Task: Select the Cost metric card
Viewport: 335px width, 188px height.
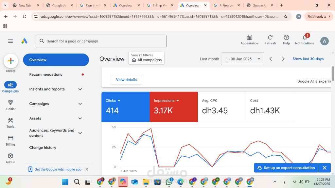Action: click(270, 107)
